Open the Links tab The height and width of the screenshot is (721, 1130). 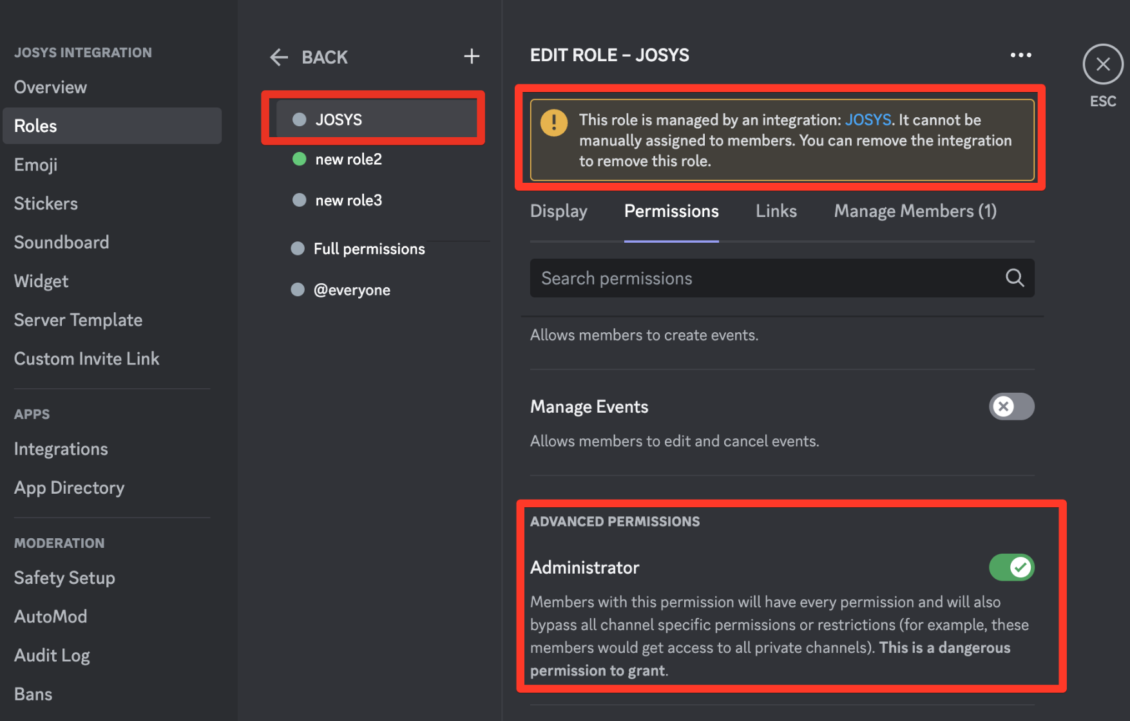click(x=776, y=211)
